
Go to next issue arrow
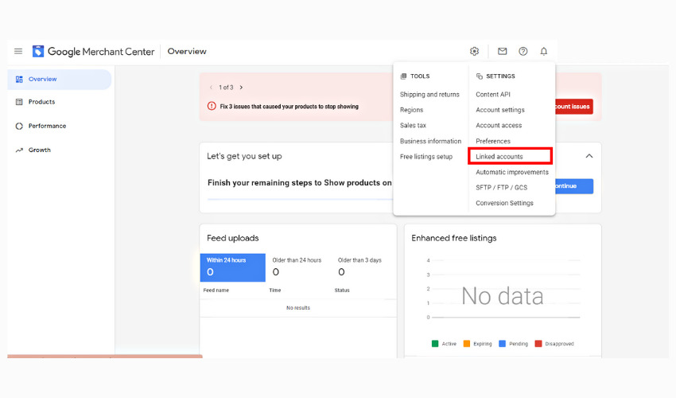click(241, 88)
